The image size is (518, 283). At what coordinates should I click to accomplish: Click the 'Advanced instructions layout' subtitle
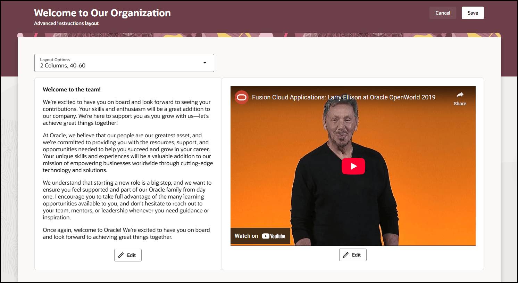66,23
